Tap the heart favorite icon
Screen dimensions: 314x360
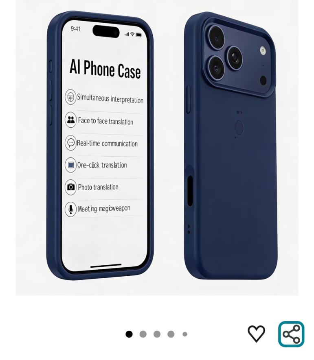coord(256,334)
